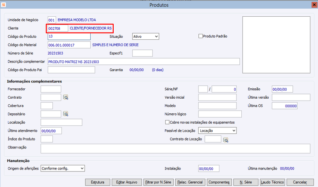Viewport: 318px width, 187px height.
Task: Click the Garantia date 00/00/00
Action: (x=136, y=70)
